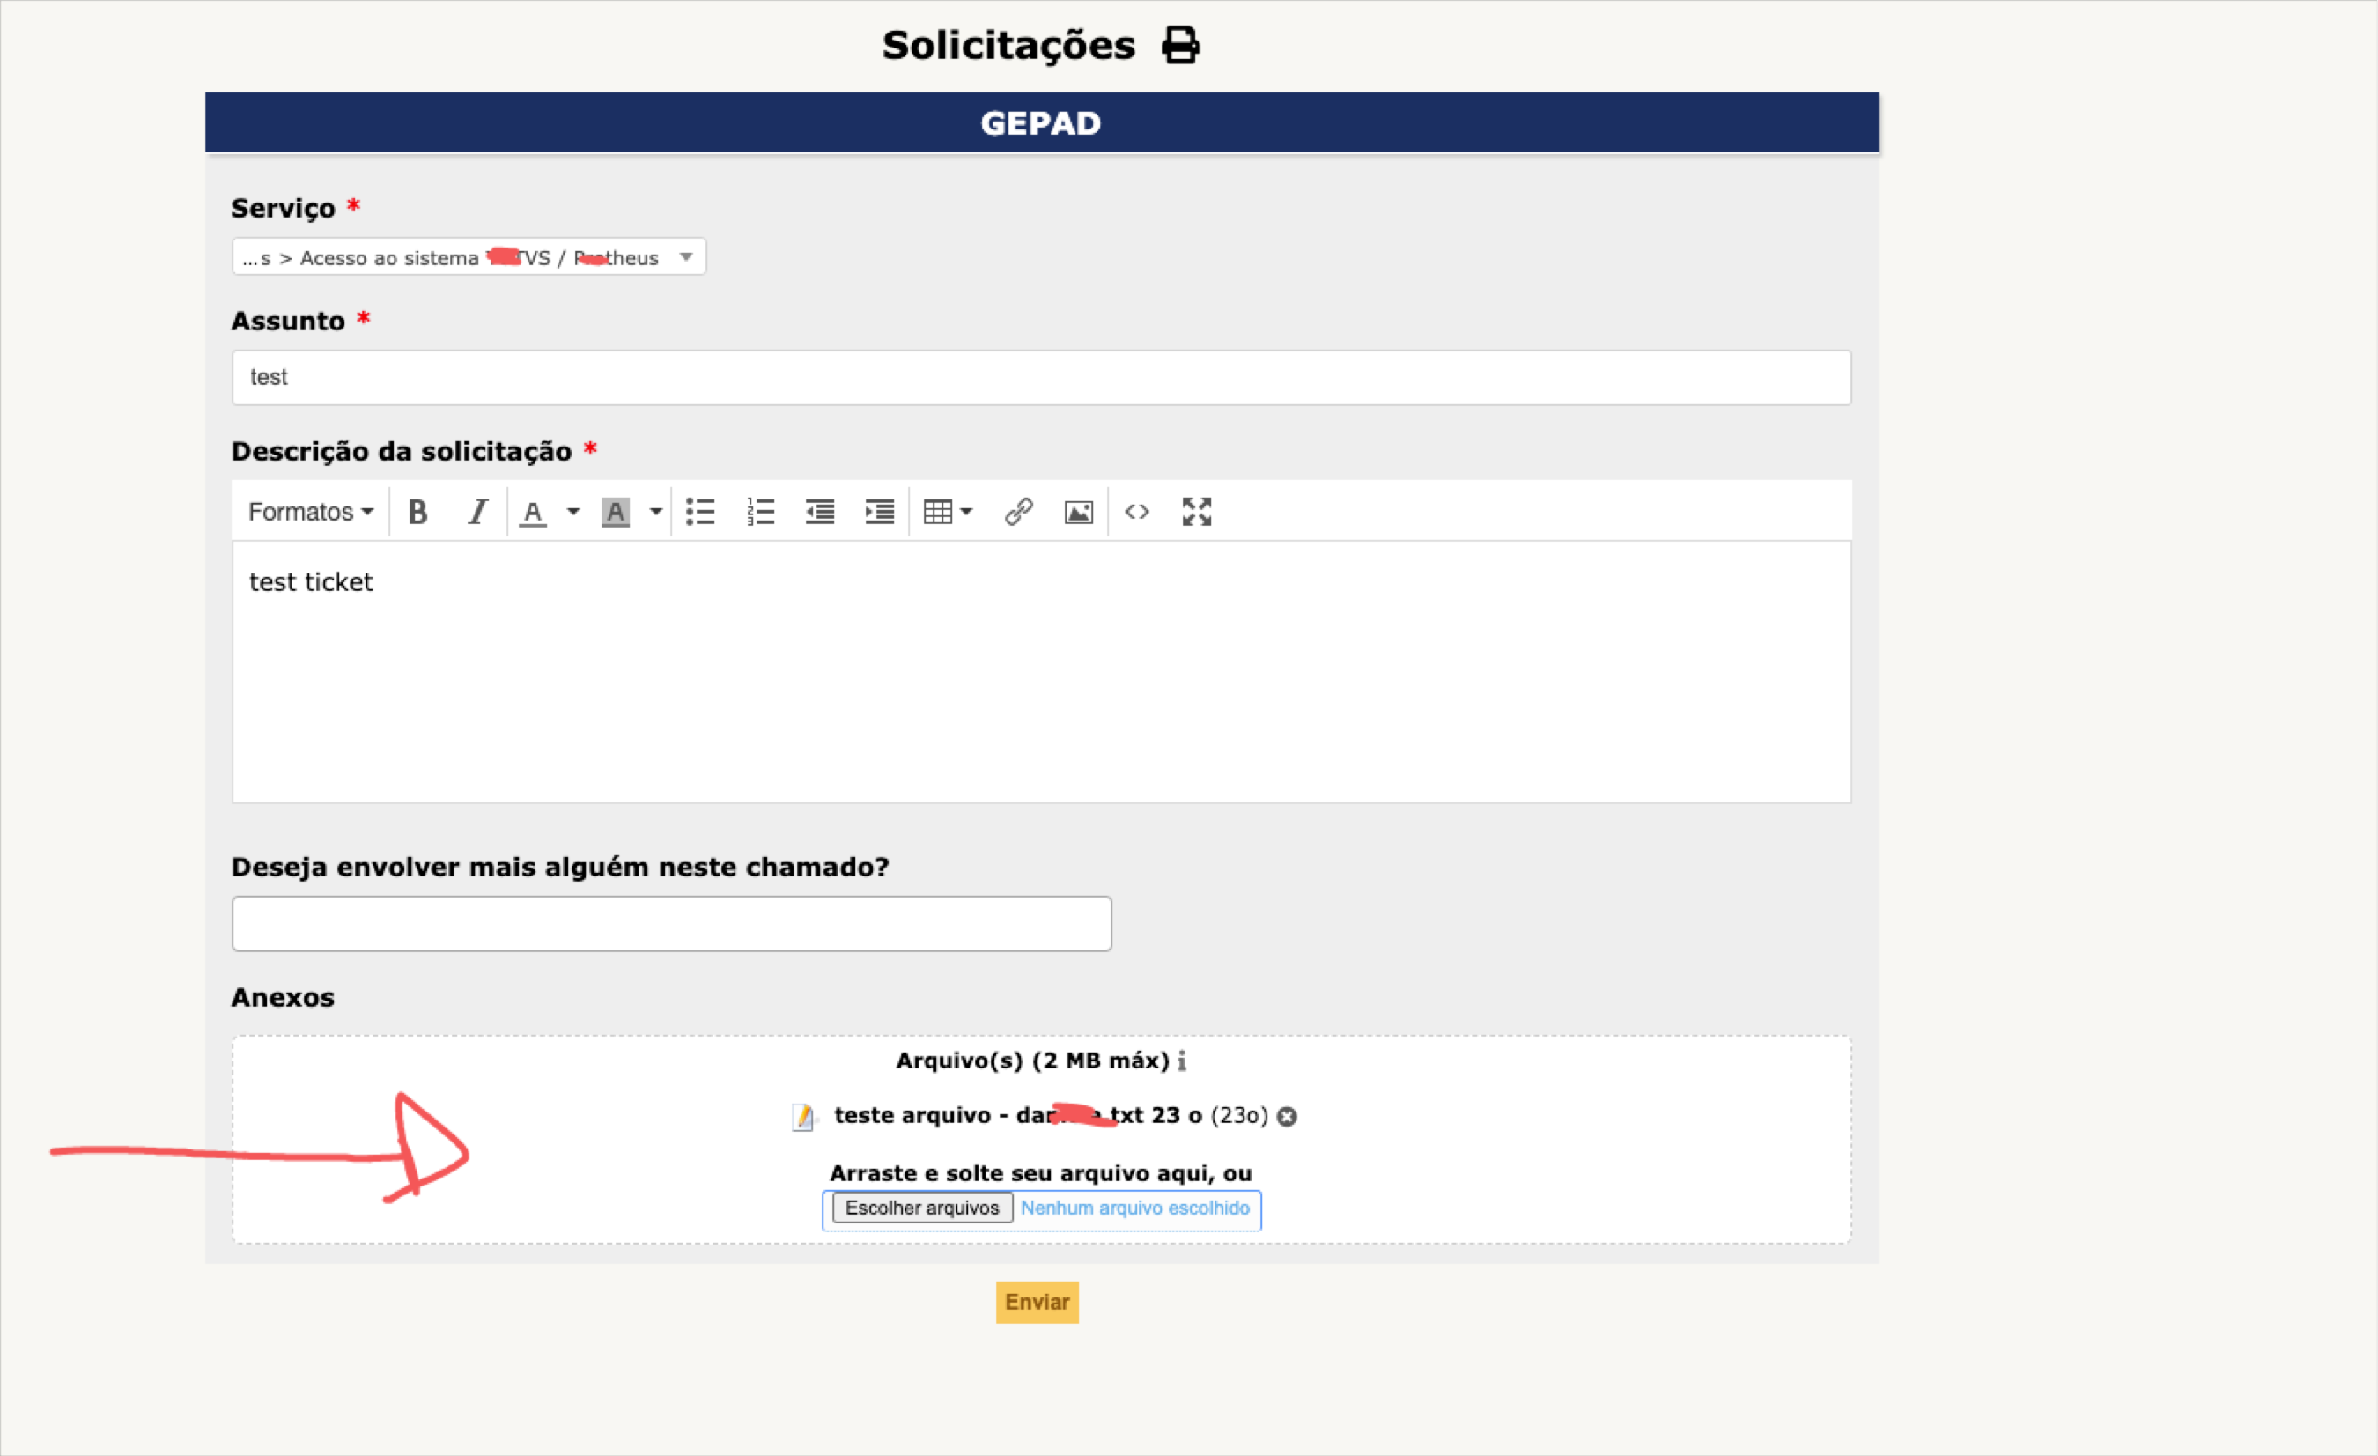Viewport: 2378px width, 1456px height.
Task: Open the table insertion dropdown
Action: click(948, 512)
